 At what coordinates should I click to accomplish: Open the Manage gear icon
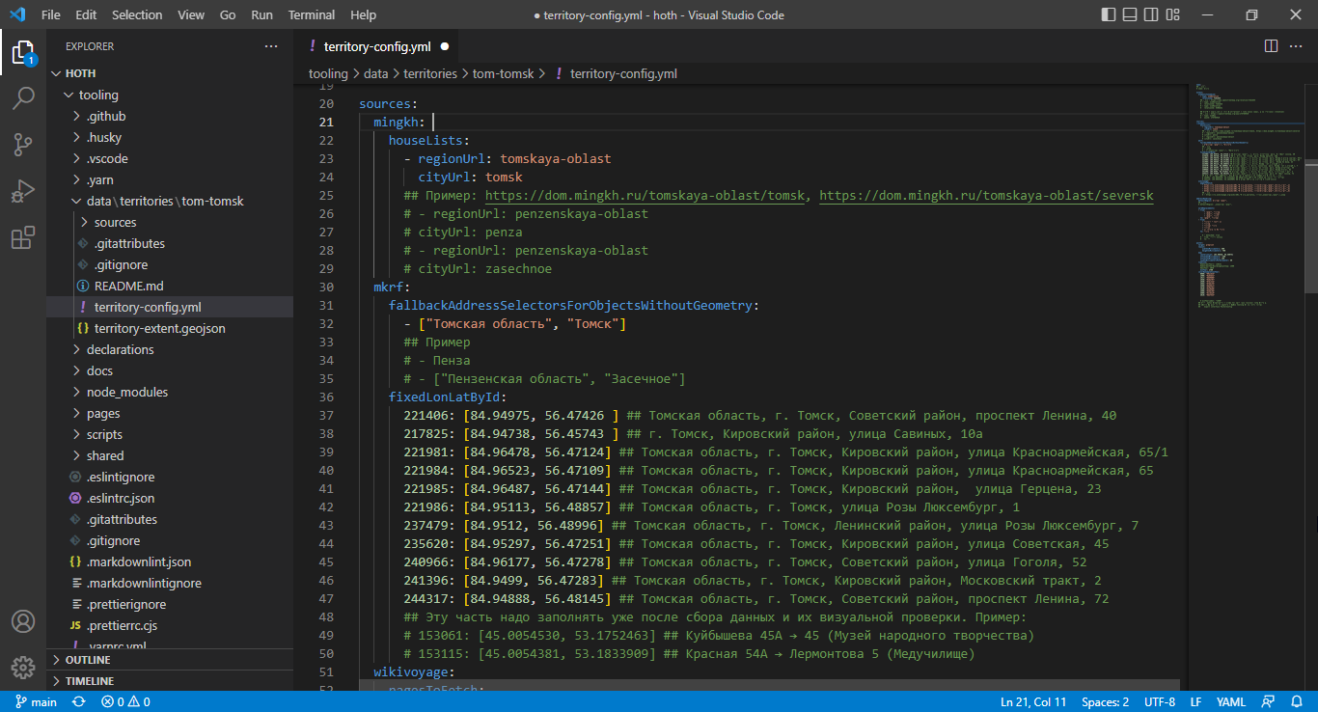pyautogui.click(x=23, y=667)
